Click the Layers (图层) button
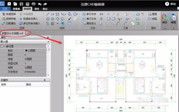Viewport: 179px width, 112px height. point(152,14)
